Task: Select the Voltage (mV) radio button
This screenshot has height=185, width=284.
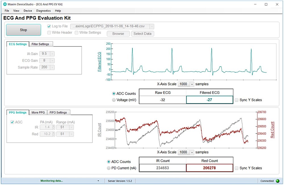Action: (114, 100)
